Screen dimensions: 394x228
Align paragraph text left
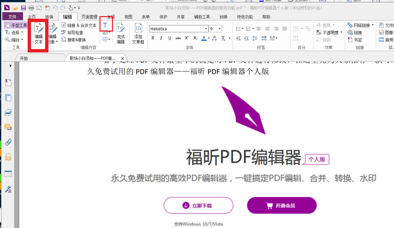[259, 29]
